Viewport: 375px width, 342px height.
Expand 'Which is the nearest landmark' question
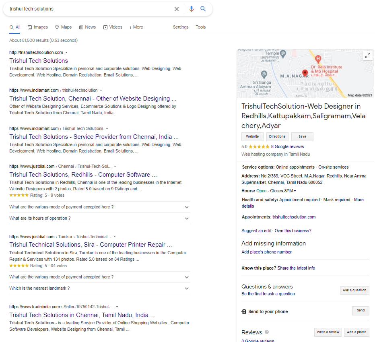coord(99,288)
